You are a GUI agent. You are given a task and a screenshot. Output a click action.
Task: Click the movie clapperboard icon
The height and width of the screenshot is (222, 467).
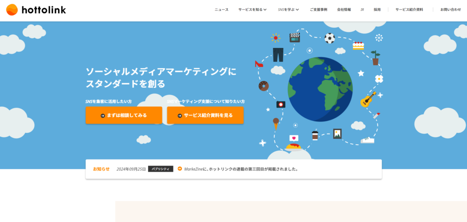click(x=295, y=38)
